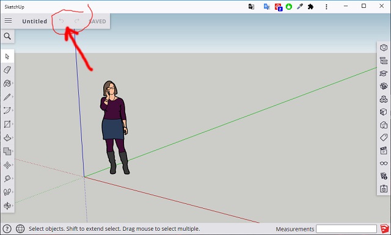This screenshot has width=391, height=235.
Task: Open the three-dot browser menu
Action: (x=326, y=7)
